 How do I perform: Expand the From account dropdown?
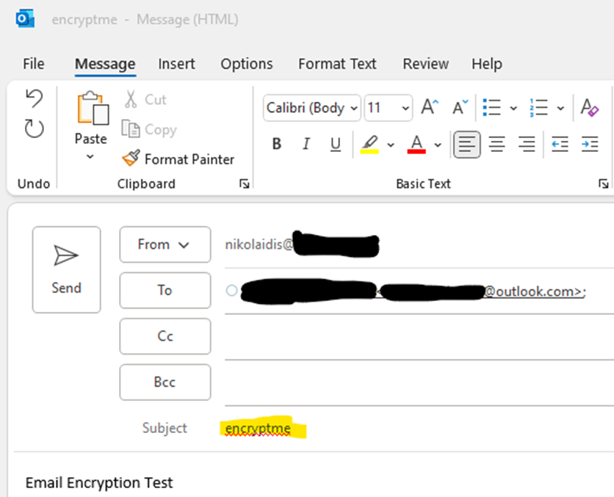(x=165, y=244)
